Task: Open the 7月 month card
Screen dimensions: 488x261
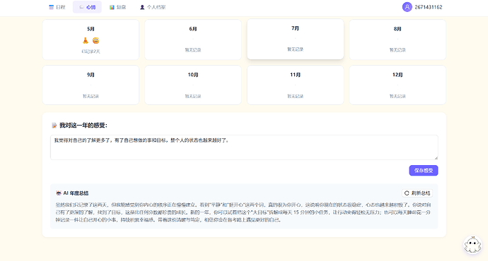Action: click(296, 39)
